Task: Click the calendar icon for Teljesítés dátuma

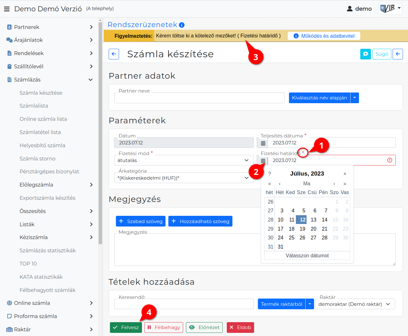Action: click(x=263, y=143)
